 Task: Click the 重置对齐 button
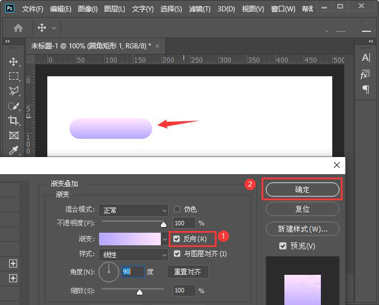[x=188, y=272]
